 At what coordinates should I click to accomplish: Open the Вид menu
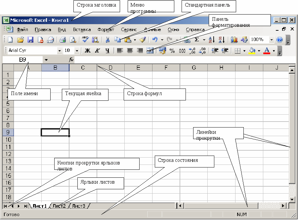[62, 30]
